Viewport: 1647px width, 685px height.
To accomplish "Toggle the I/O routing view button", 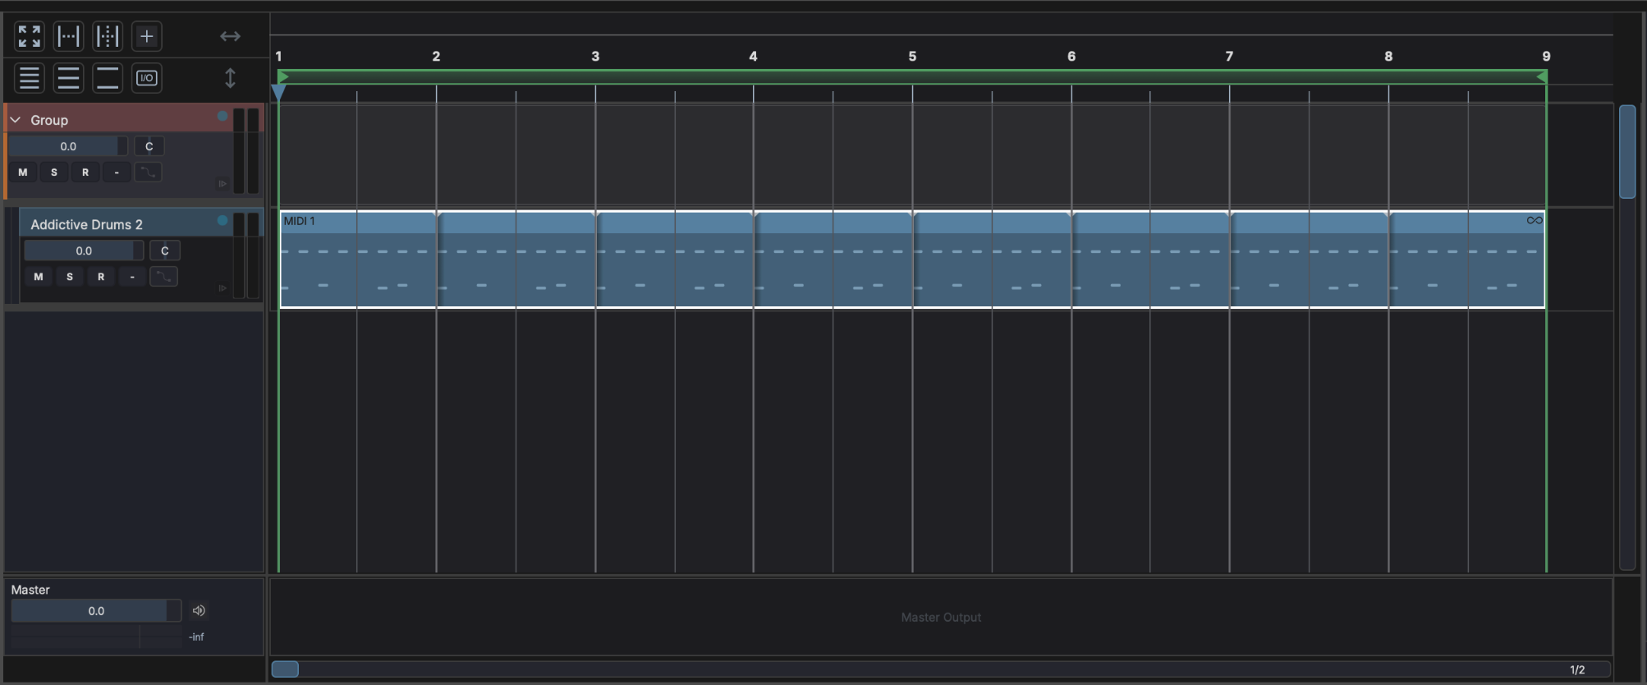I will coord(146,78).
